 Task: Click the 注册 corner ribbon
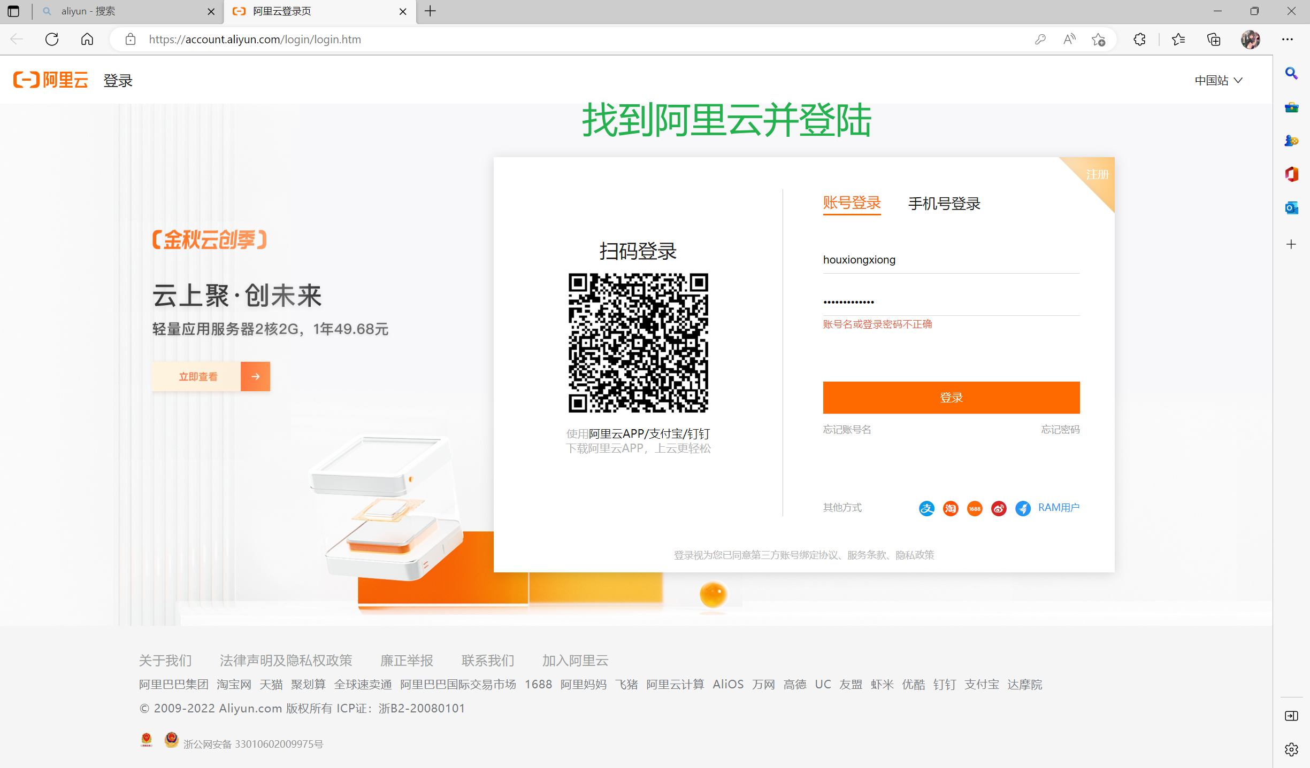point(1097,175)
